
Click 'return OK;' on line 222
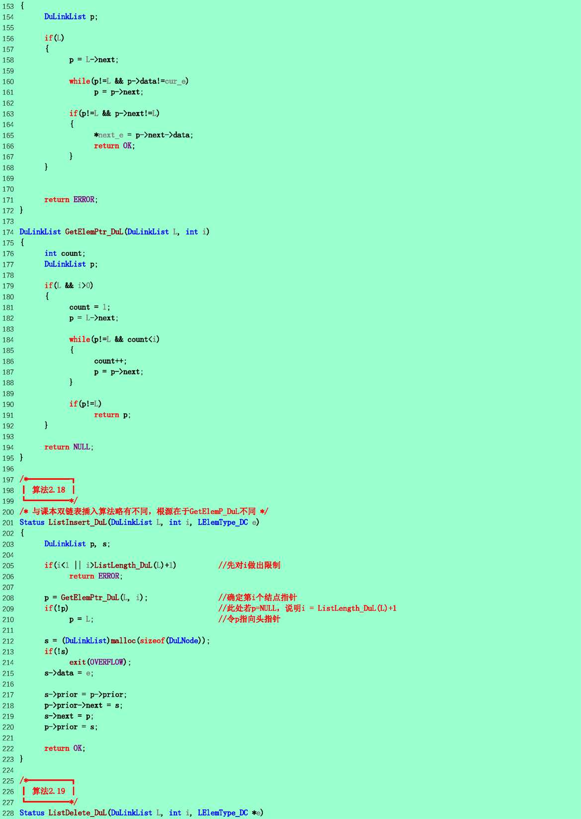coord(65,748)
